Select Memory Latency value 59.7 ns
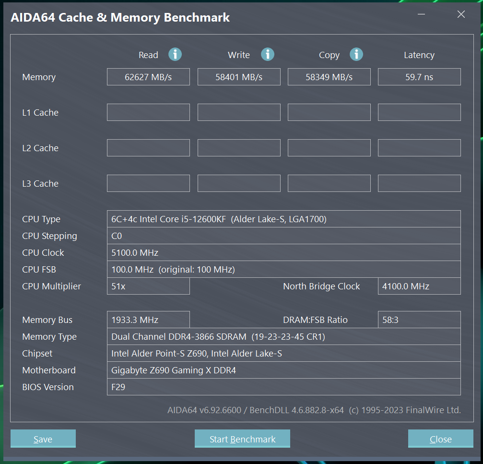483x464 pixels. [x=419, y=77]
